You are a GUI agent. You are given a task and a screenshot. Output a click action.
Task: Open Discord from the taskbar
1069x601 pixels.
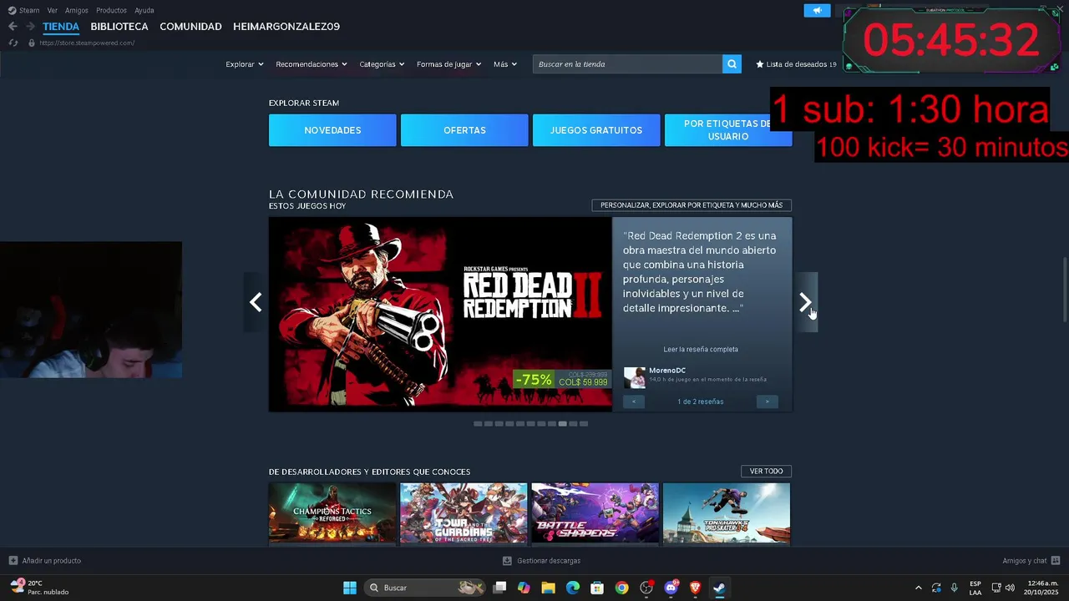pos(671,588)
